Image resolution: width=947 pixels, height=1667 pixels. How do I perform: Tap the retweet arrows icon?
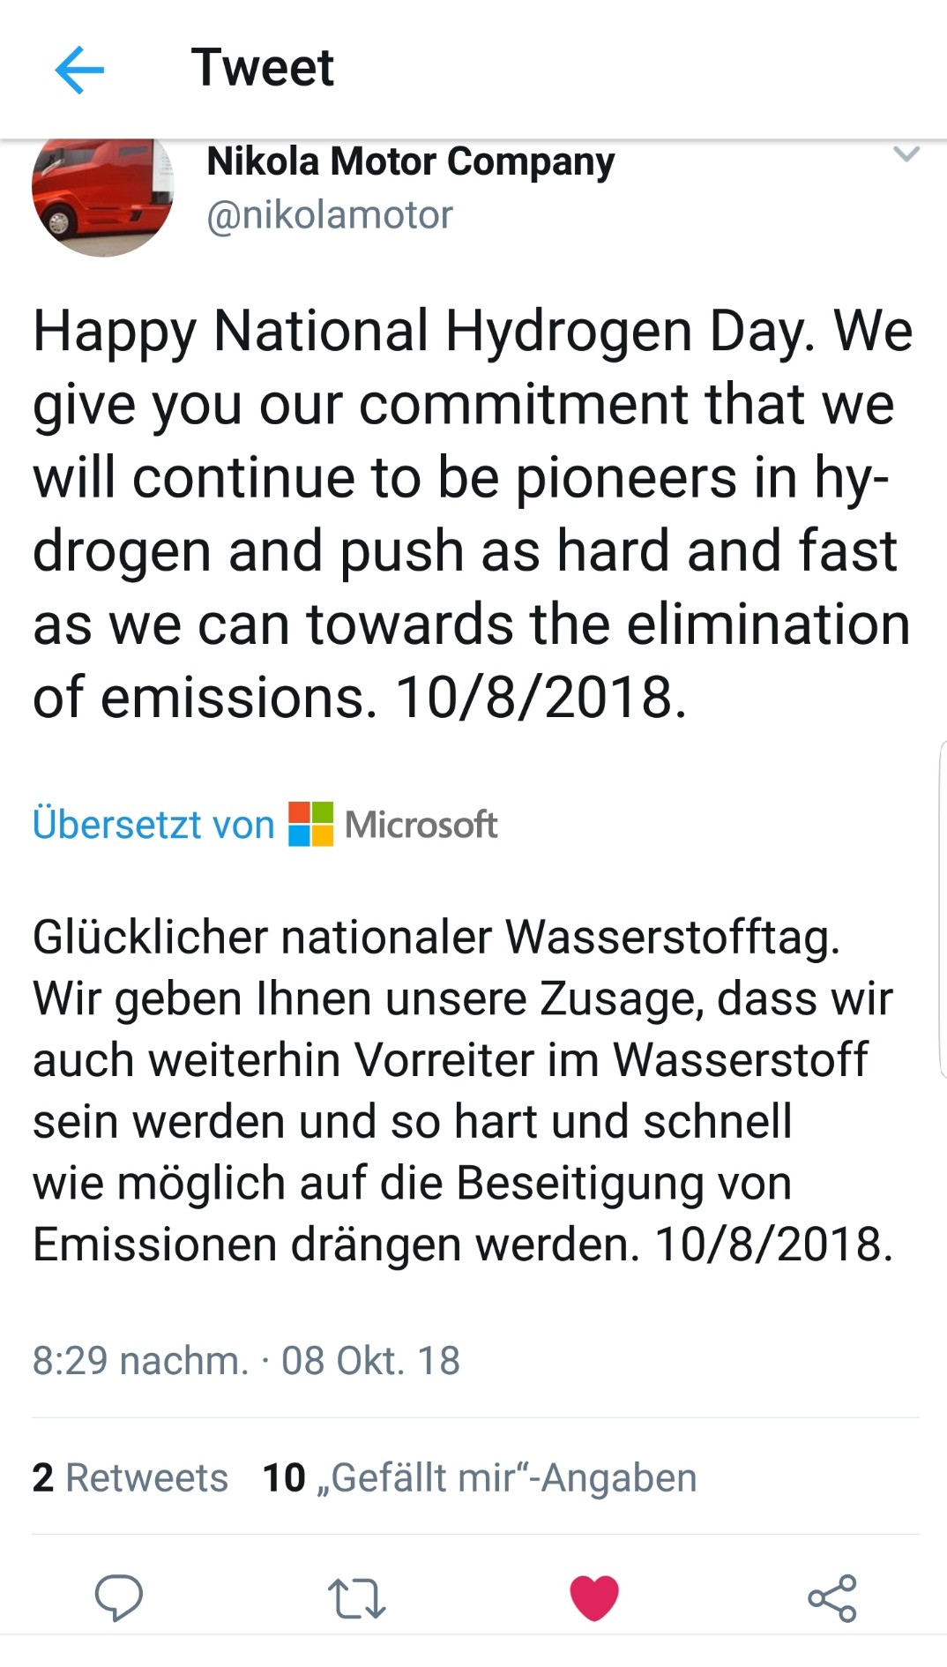coord(356,1598)
